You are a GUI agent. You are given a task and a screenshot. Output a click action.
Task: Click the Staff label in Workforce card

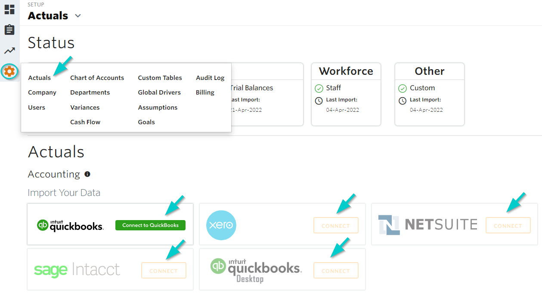click(x=334, y=88)
